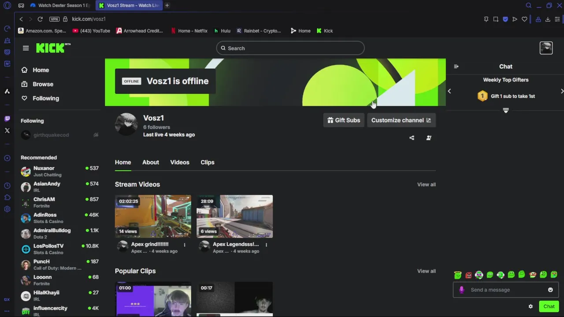Toggle the browser VPN badge
The height and width of the screenshot is (317, 564).
tap(54, 19)
